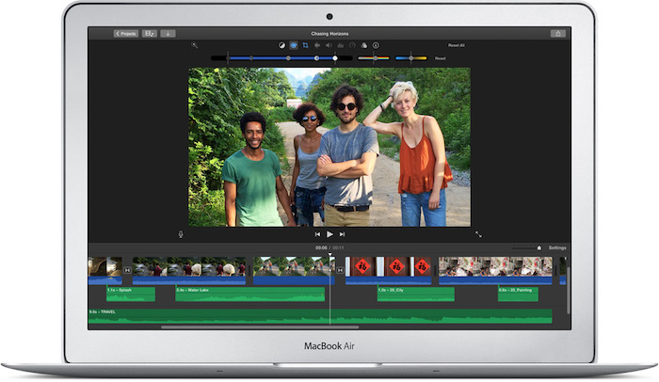This screenshot has height=382, width=659.
Task: Click the transition icon before red lantern clip
Action: tap(340, 270)
